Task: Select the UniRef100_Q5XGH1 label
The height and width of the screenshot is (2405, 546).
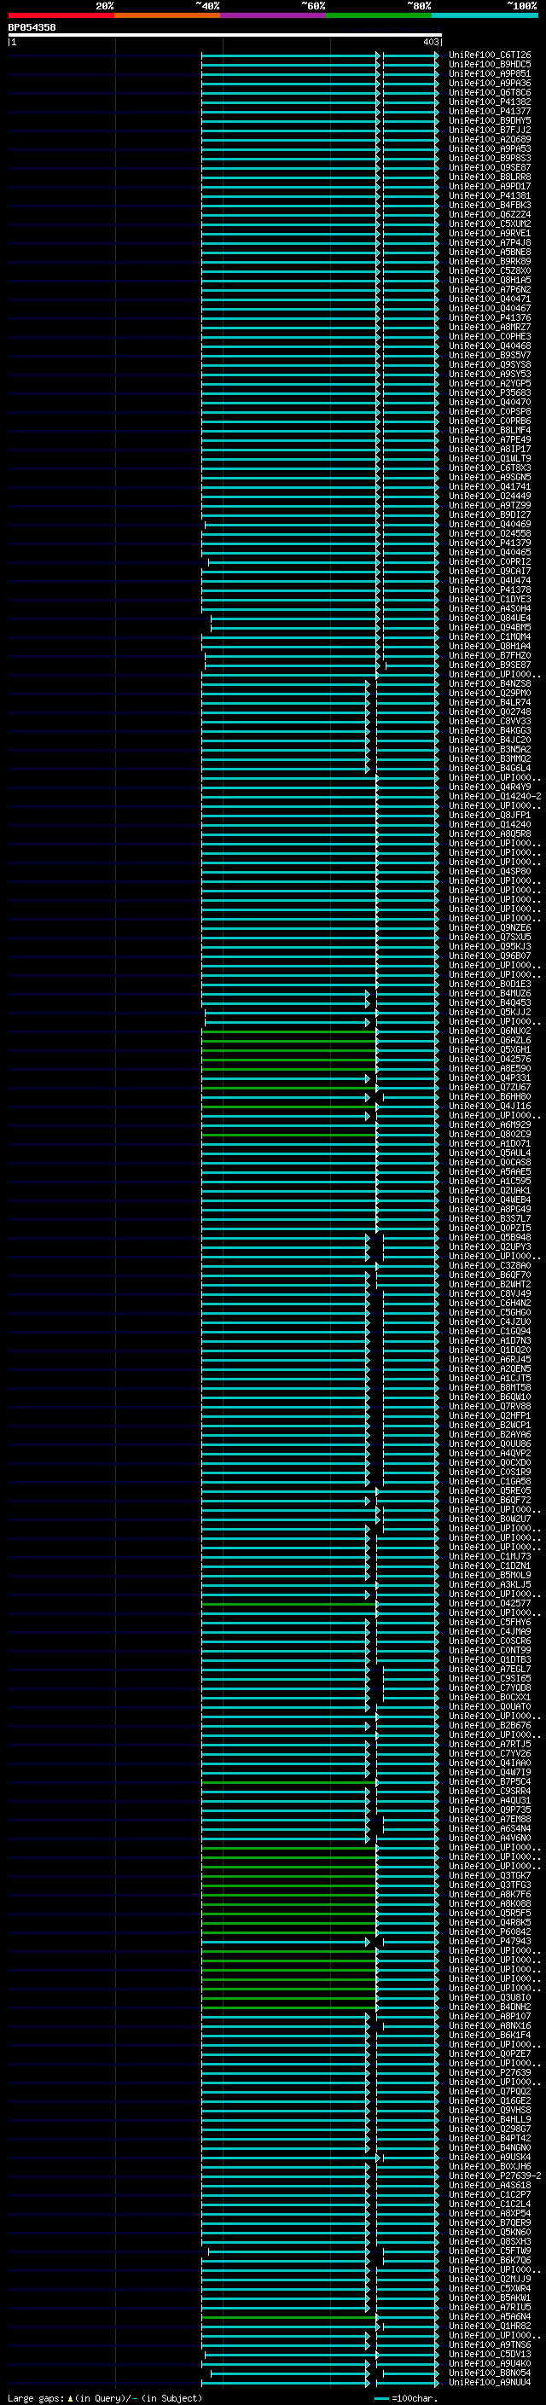Action: coord(490,1050)
